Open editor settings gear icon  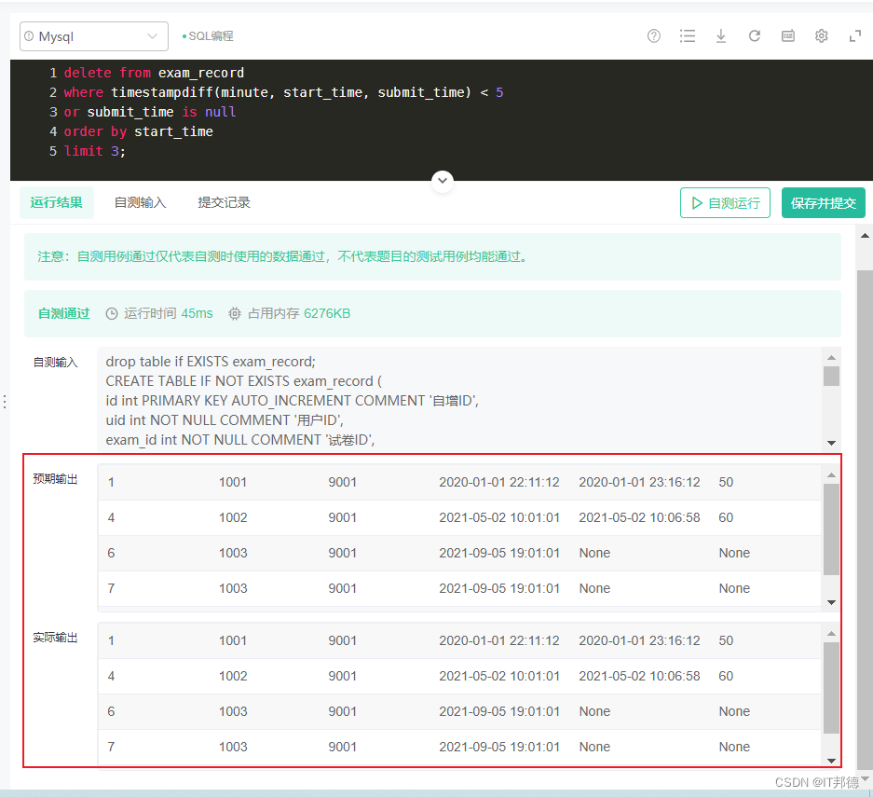[x=821, y=36]
